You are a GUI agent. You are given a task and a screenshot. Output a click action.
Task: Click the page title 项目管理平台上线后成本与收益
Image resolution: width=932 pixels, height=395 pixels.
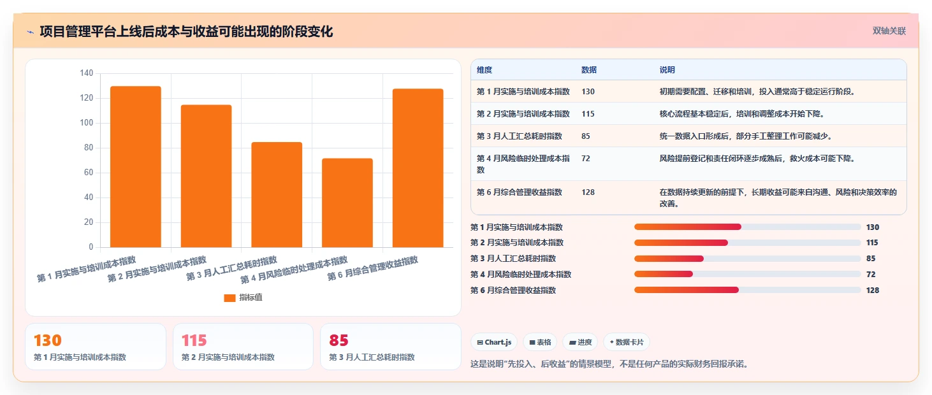point(186,32)
